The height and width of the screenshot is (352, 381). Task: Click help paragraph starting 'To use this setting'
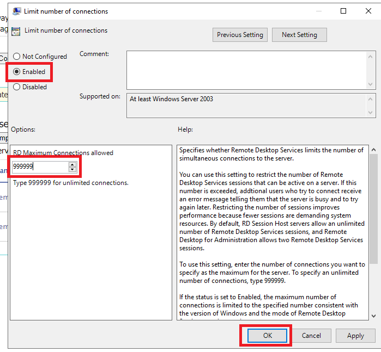[272, 273]
